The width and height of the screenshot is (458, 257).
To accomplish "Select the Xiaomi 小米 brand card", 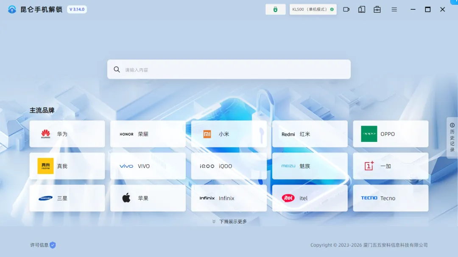I will [x=229, y=134].
